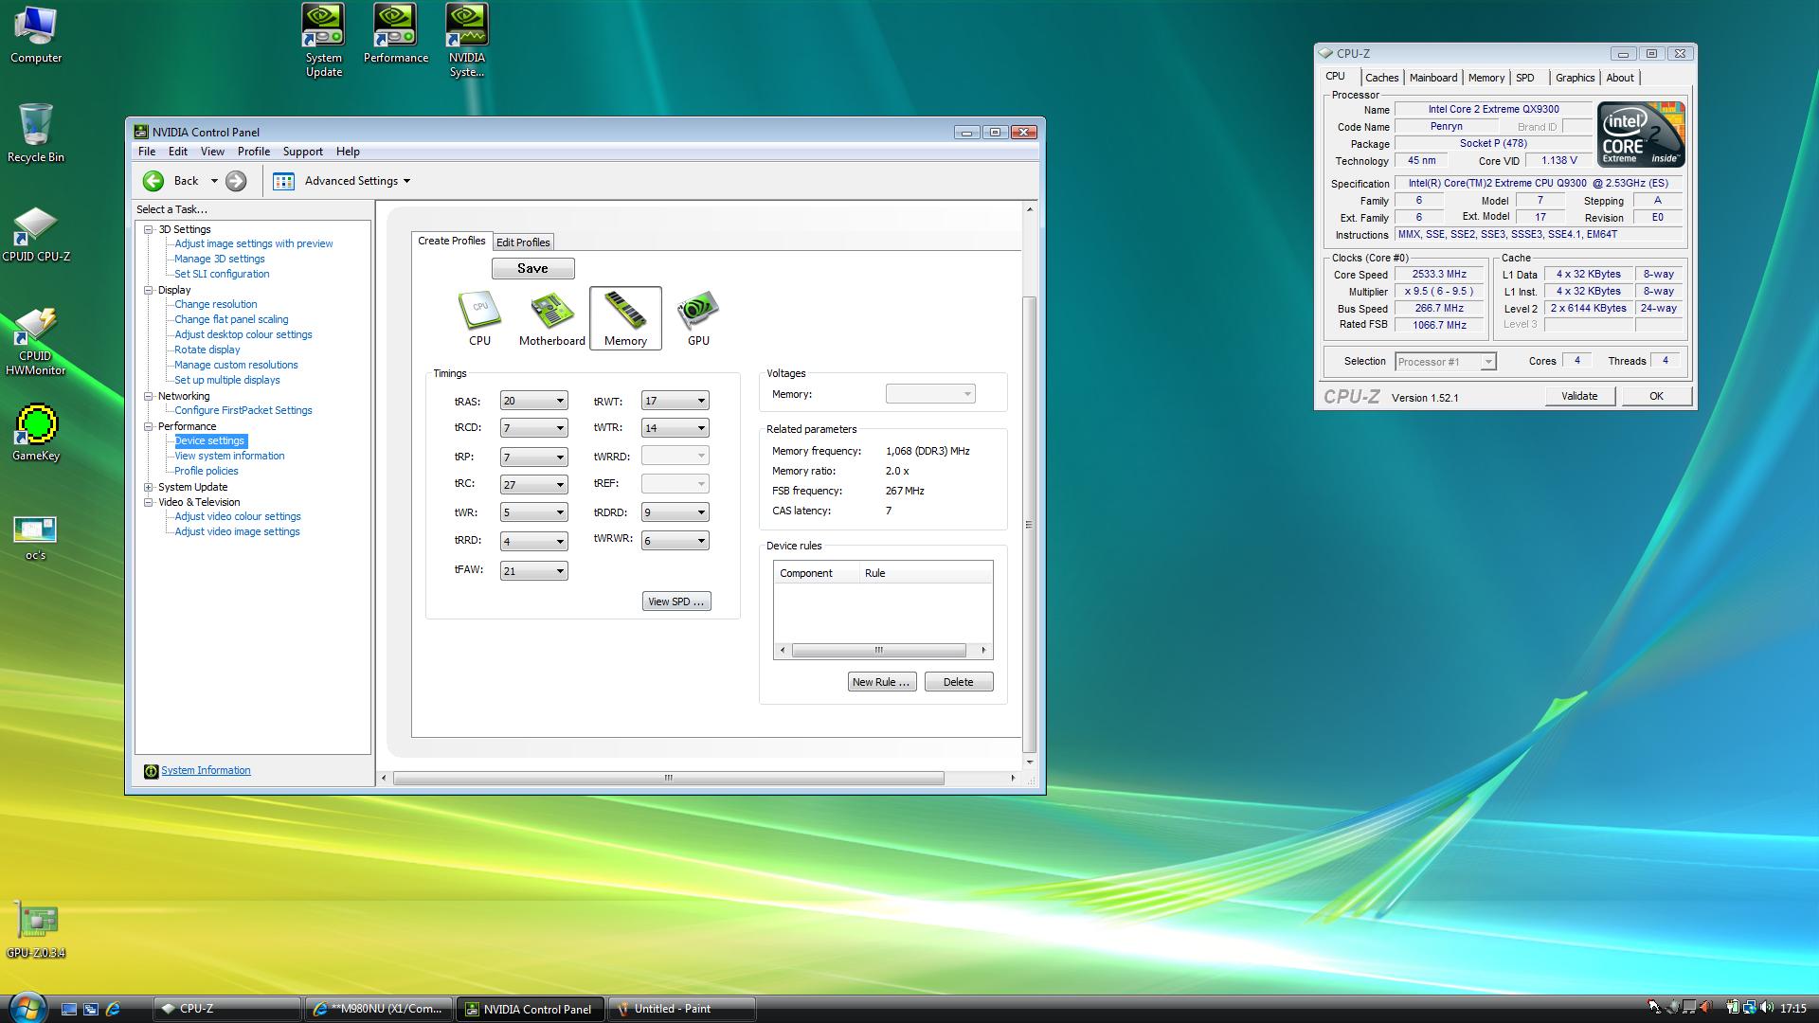
Task: Open the System Update desktop shortcut
Action: 324,40
